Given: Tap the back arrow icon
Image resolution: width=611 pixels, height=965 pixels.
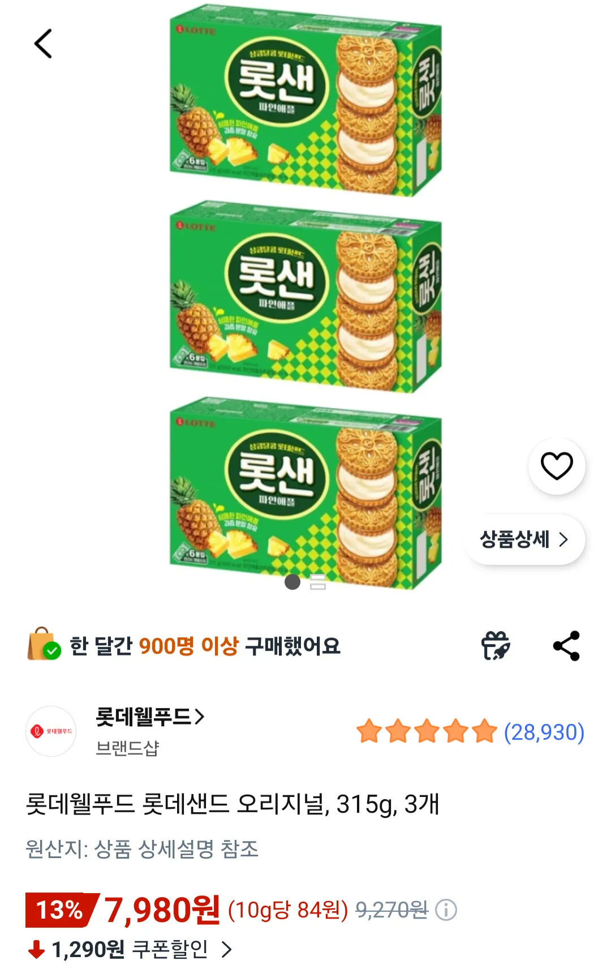Looking at the screenshot, I should 43,44.
